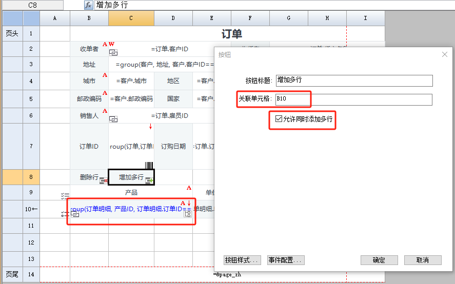Select column D header
Viewport: 455px width, 284px height.
point(173,18)
